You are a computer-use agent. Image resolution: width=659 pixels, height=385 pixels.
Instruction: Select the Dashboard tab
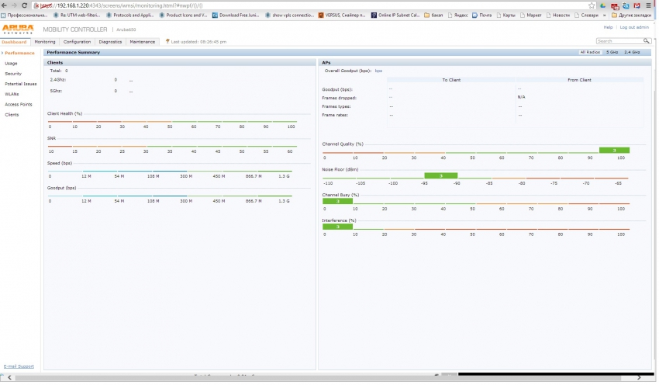[x=14, y=42]
